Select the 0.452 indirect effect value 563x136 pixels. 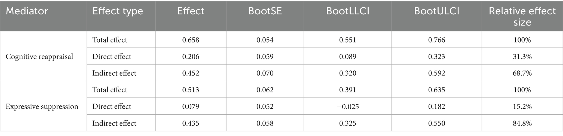coord(191,73)
